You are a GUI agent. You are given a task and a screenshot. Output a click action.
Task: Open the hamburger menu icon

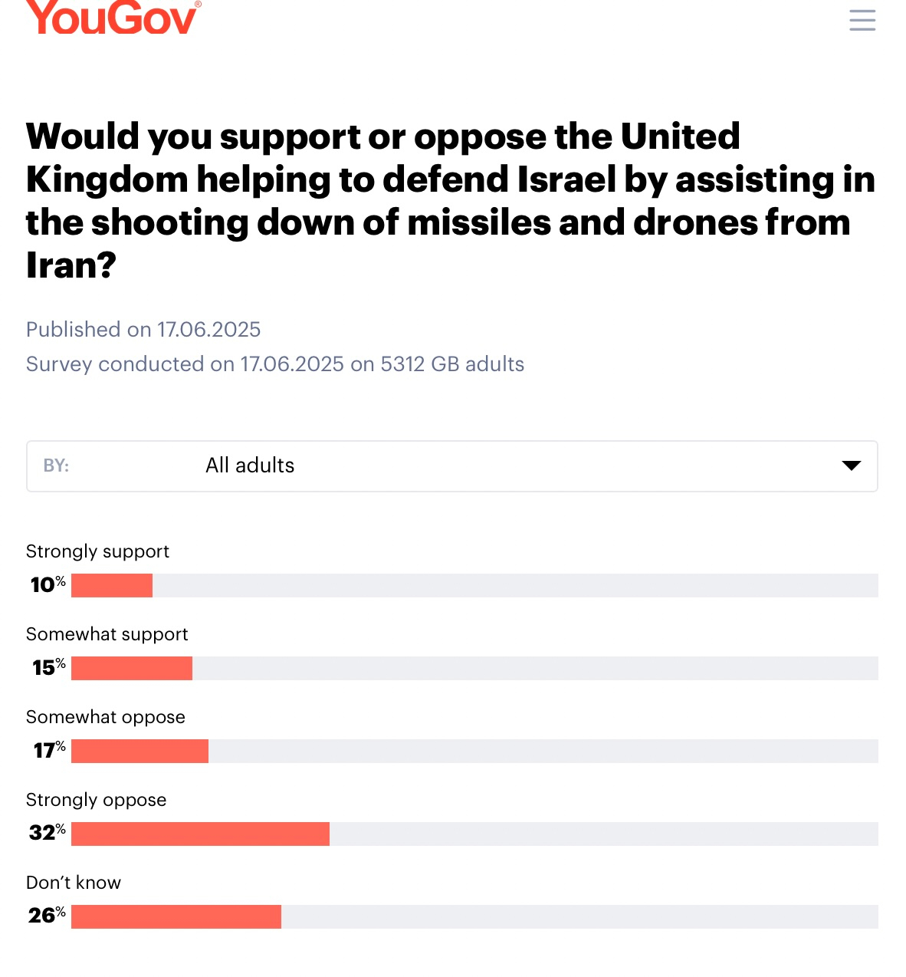862,20
